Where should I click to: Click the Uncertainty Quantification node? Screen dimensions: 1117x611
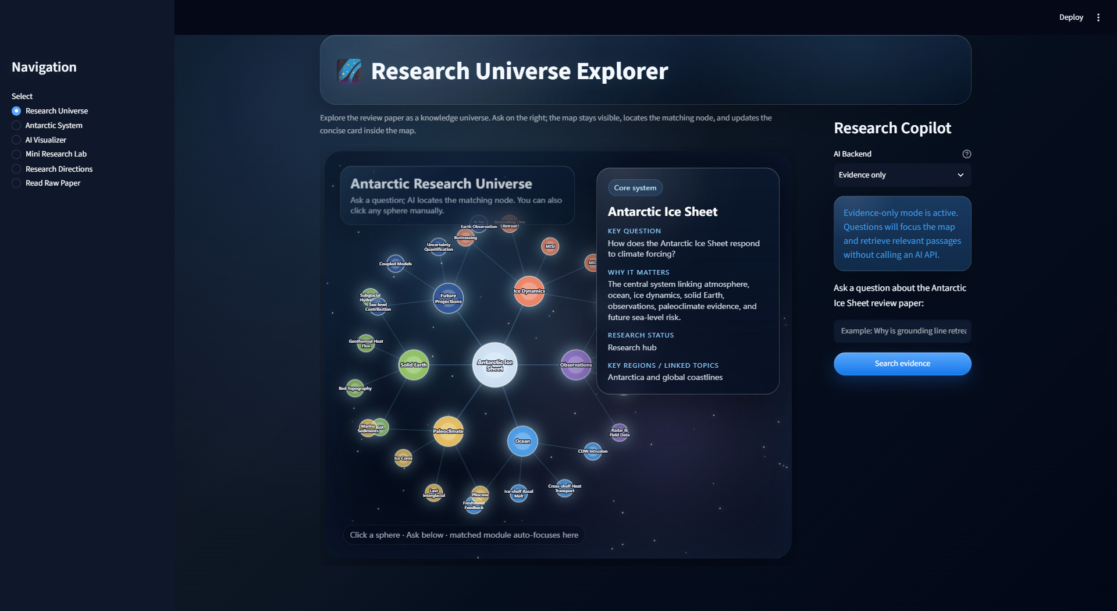[439, 247]
